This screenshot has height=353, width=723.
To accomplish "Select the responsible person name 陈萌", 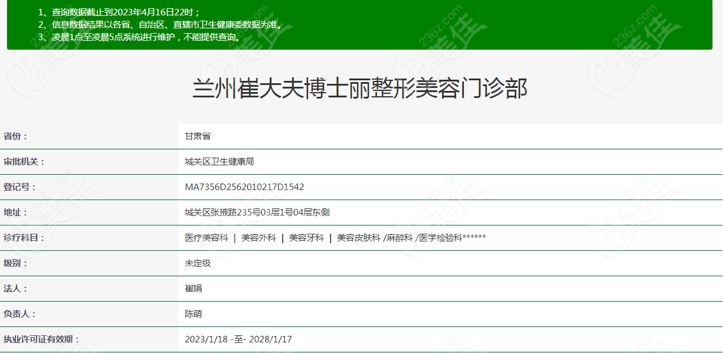I will (194, 314).
